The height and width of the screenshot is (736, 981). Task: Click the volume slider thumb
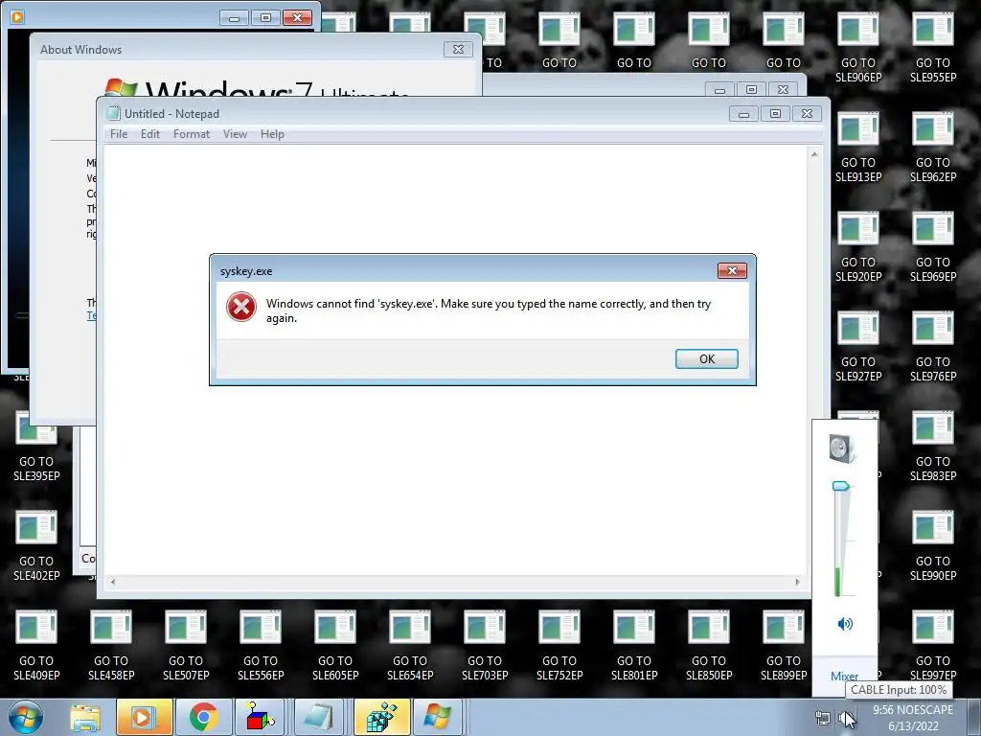tap(841, 486)
